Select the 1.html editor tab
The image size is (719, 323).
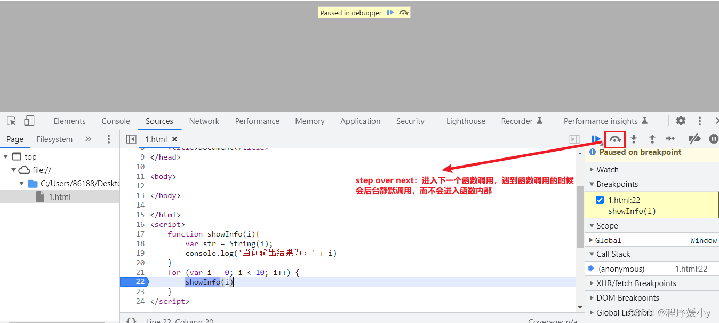(156, 139)
